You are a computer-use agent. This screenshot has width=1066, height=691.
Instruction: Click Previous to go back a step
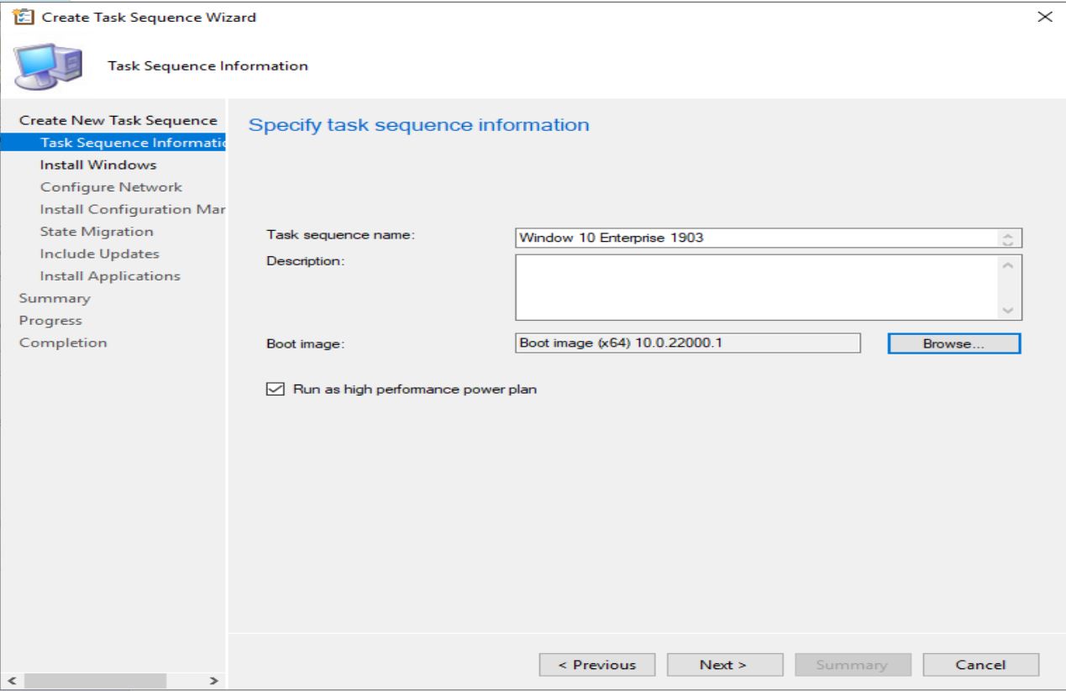(x=596, y=664)
